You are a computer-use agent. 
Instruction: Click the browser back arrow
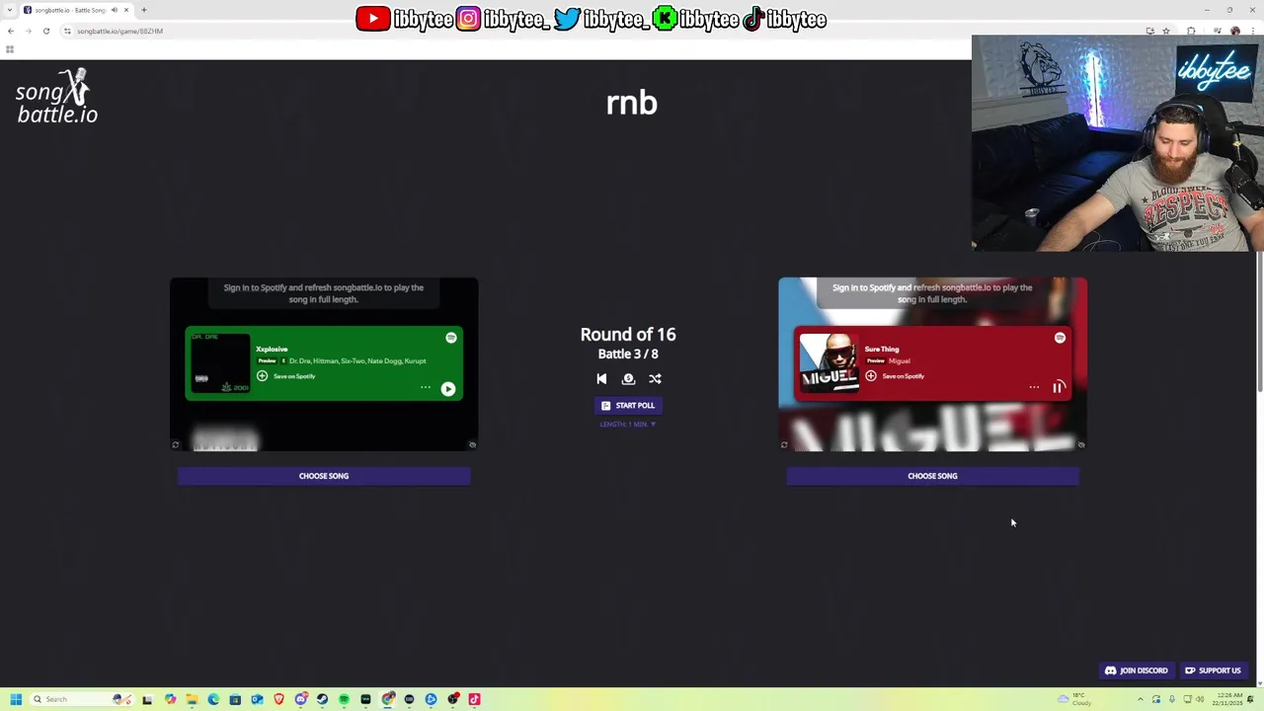[11, 31]
